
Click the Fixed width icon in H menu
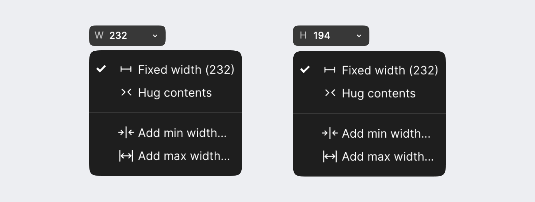click(x=330, y=70)
